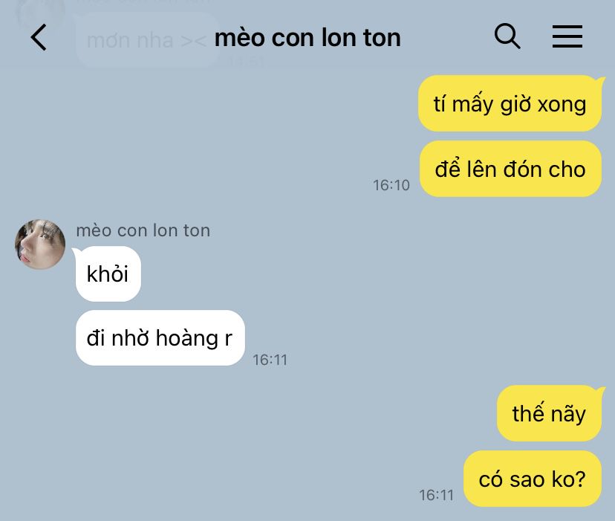This screenshot has height=521, width=615.
Task: Tap the yellow 'thế nãy' bubble
Action: (549, 413)
